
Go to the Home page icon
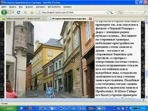[31, 13]
